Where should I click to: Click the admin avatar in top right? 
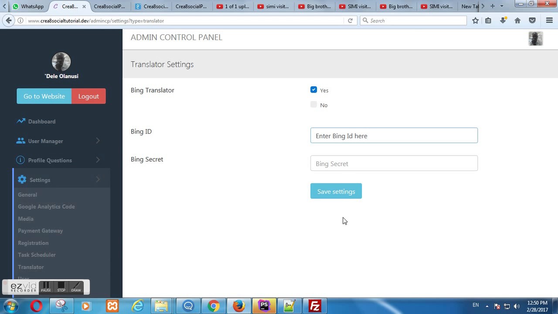536,39
